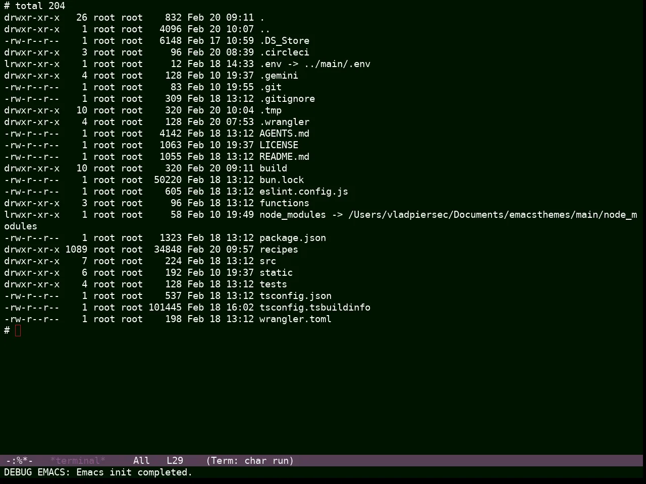This screenshot has width=646, height=484.
Task: Click the *terminal* buffer name in mode line
Action: [x=78, y=461]
